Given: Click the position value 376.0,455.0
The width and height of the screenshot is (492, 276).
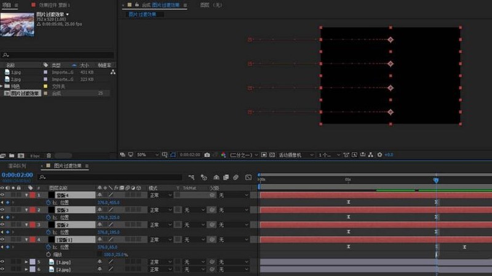Looking at the screenshot, I should [x=108, y=203].
